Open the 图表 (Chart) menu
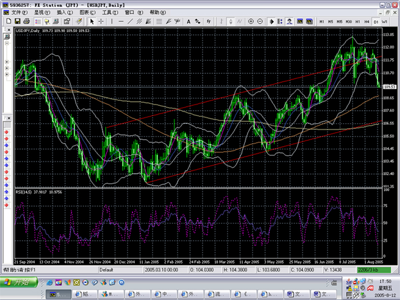 (x=87, y=12)
